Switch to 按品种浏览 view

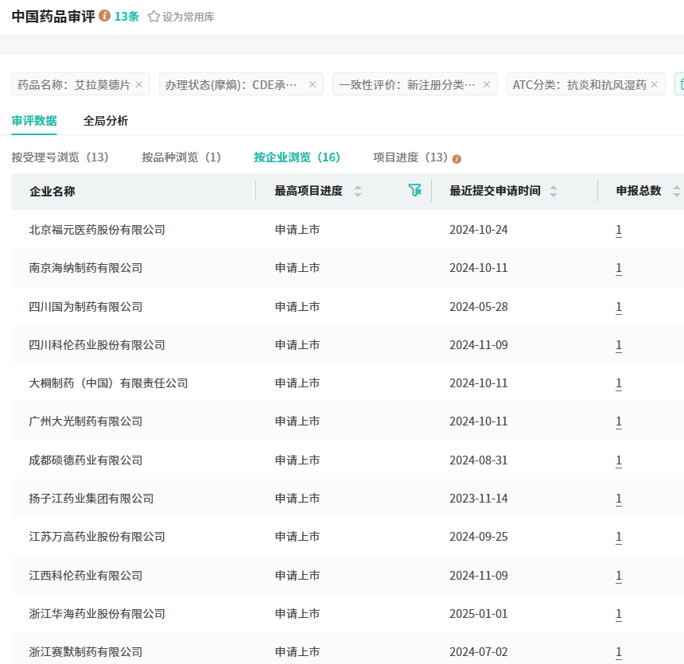coord(181,157)
